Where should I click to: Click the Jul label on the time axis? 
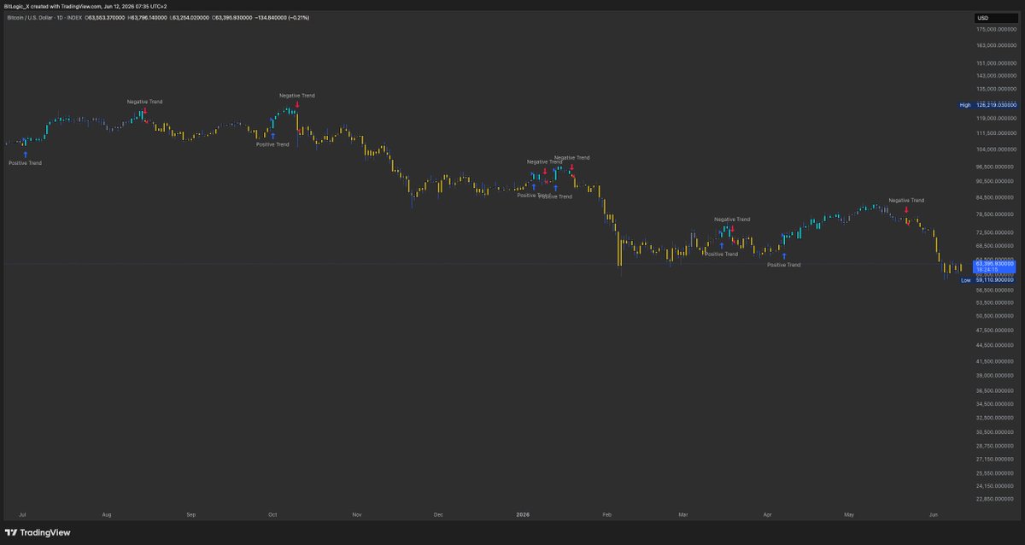[22, 515]
